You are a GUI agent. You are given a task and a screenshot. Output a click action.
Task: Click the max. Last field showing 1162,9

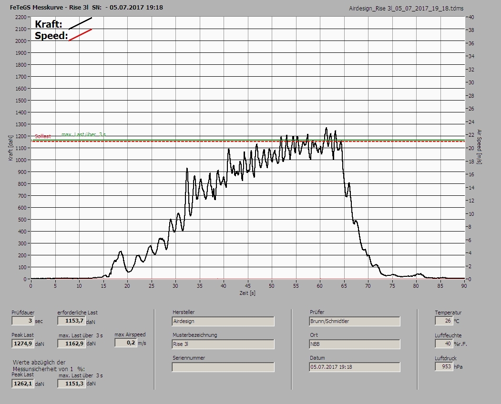71,343
